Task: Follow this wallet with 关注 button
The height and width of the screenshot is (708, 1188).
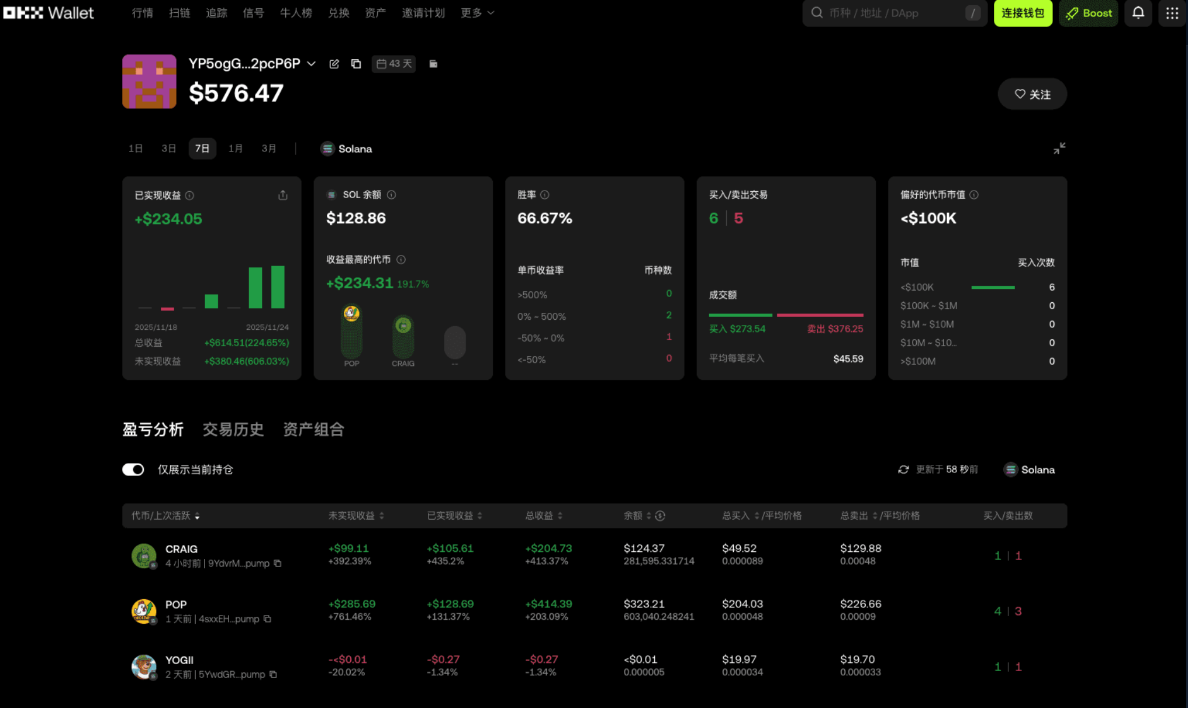Action: point(1032,94)
